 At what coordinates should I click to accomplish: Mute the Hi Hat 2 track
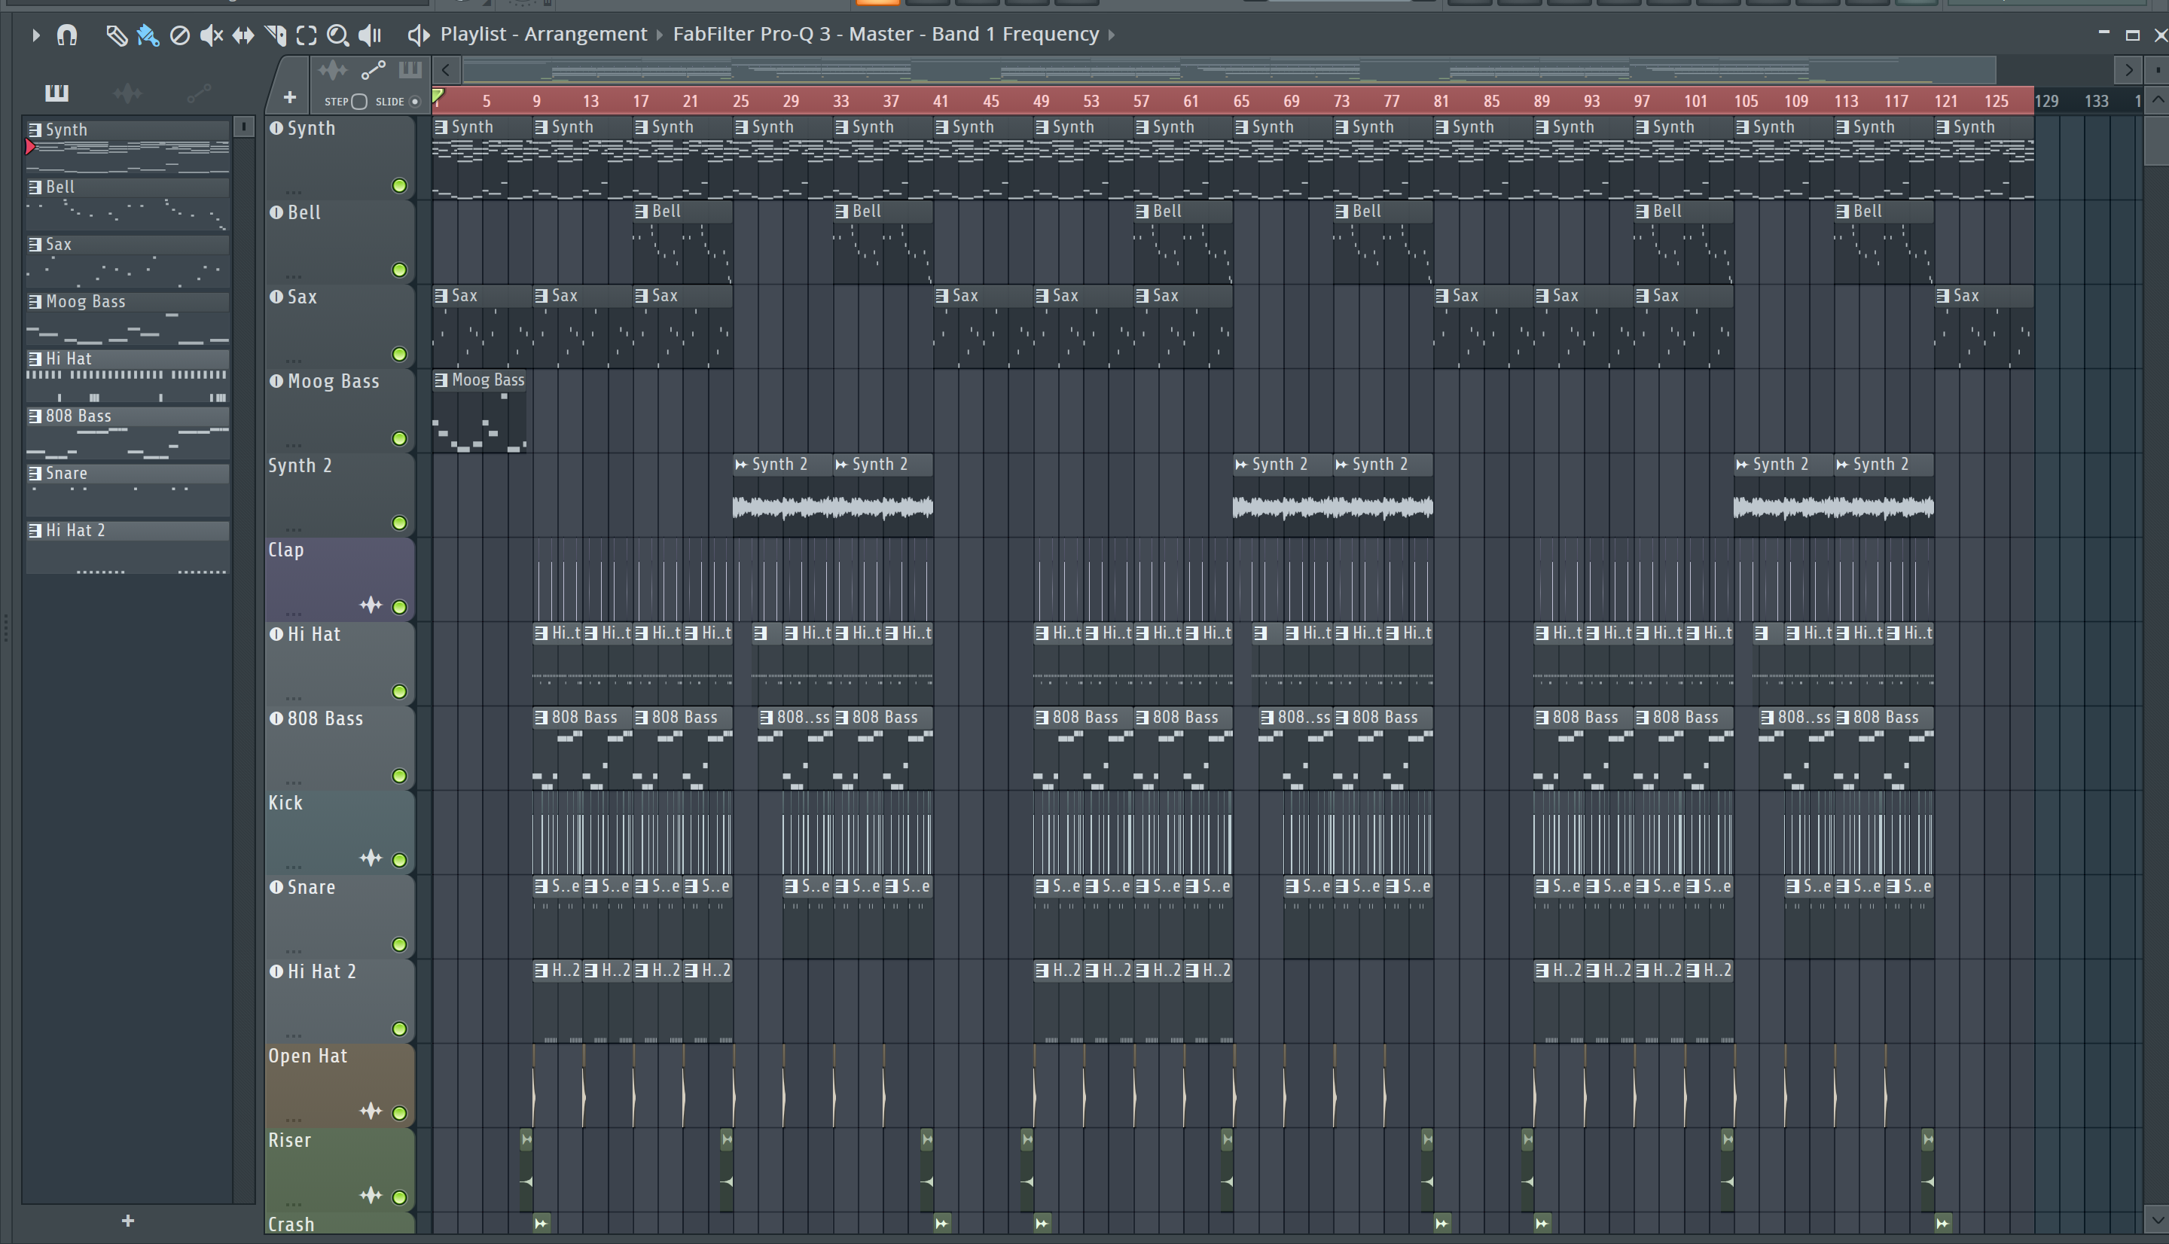[399, 1029]
